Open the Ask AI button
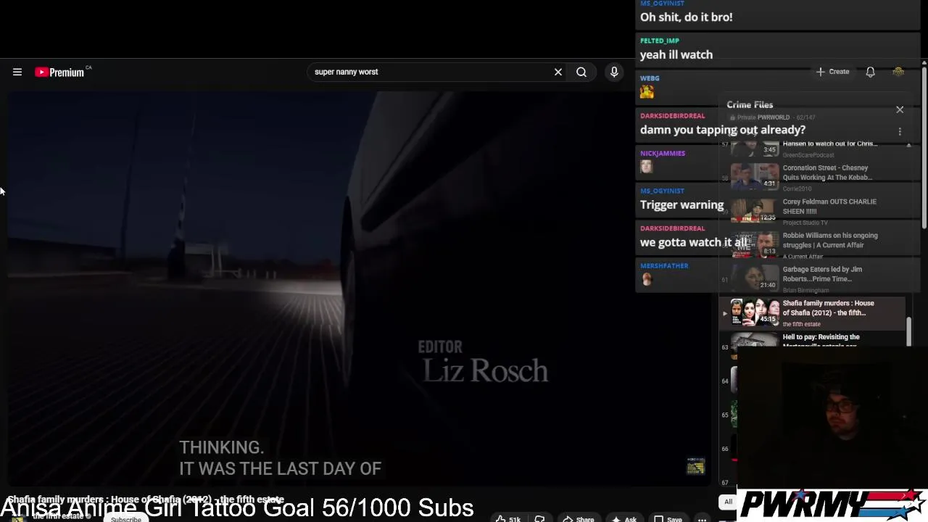 pos(624,518)
